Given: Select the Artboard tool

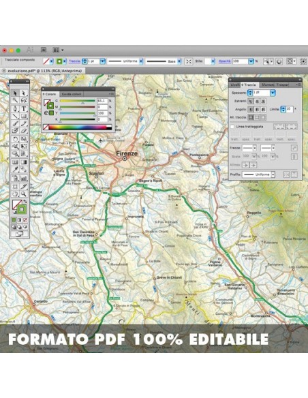Looking at the screenshot, I should pyautogui.click(x=15, y=187).
